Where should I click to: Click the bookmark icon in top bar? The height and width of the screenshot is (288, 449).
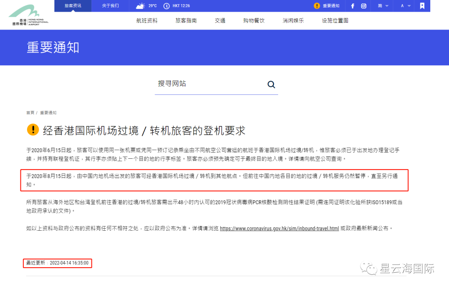point(422,6)
